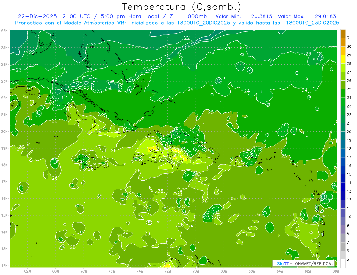Click the 'Valor Min. = 20.3815' readout
The image size is (357, 275).
244,16
